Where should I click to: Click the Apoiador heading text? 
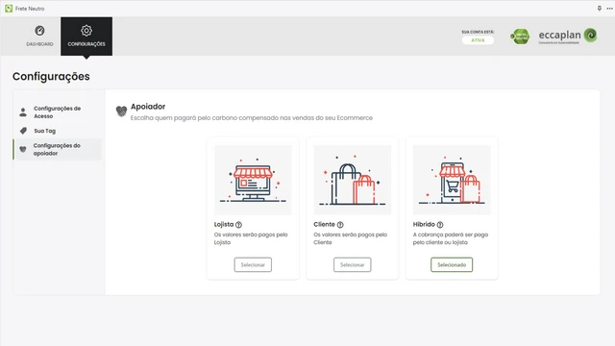pos(148,107)
